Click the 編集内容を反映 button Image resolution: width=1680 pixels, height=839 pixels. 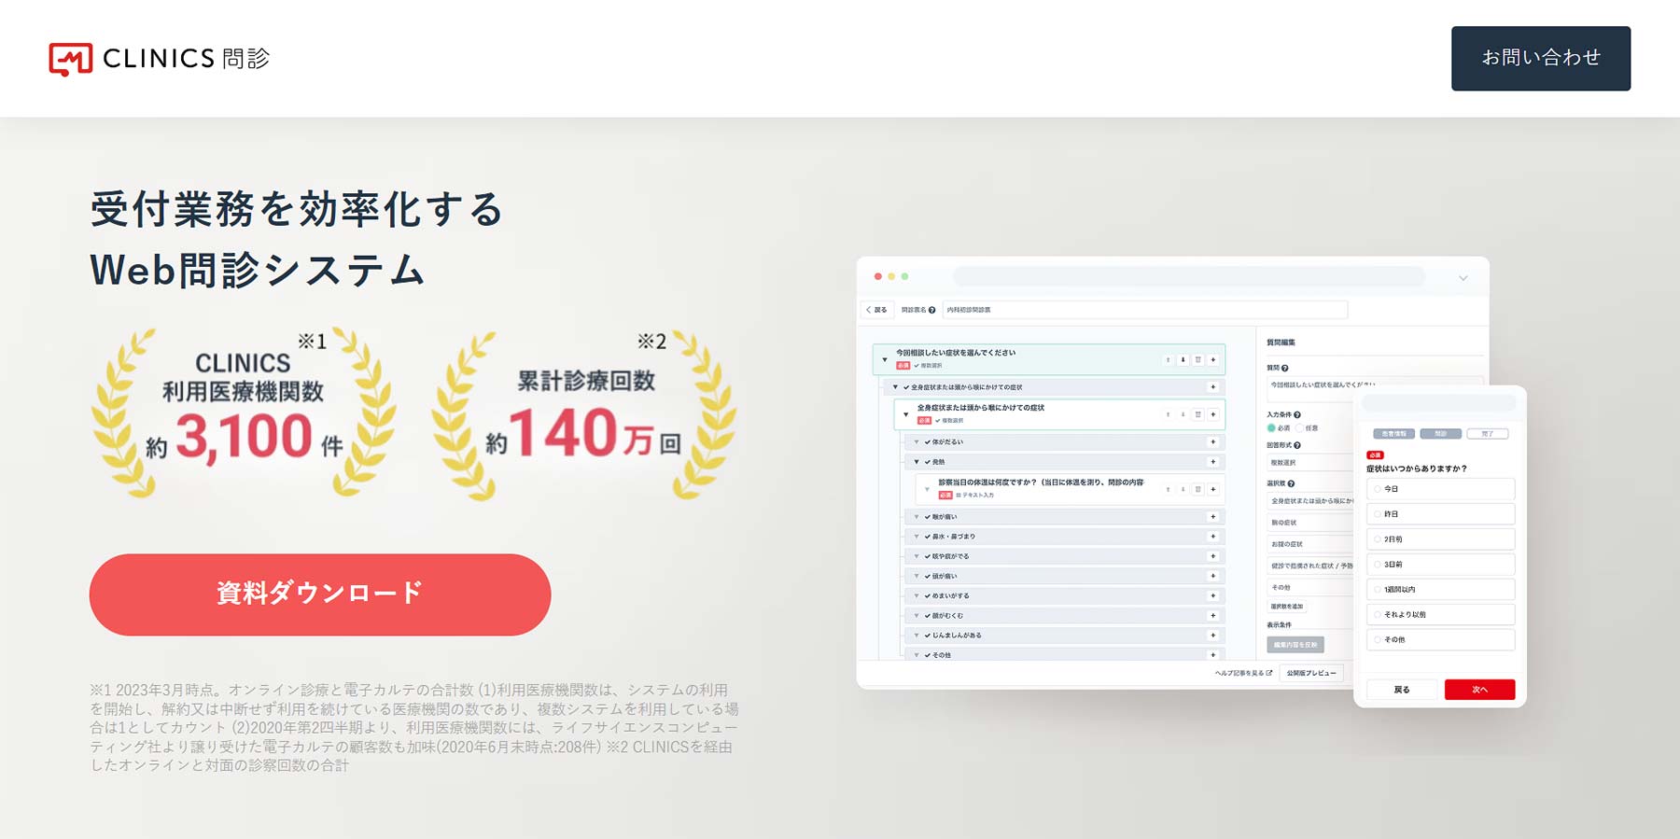tap(1295, 645)
